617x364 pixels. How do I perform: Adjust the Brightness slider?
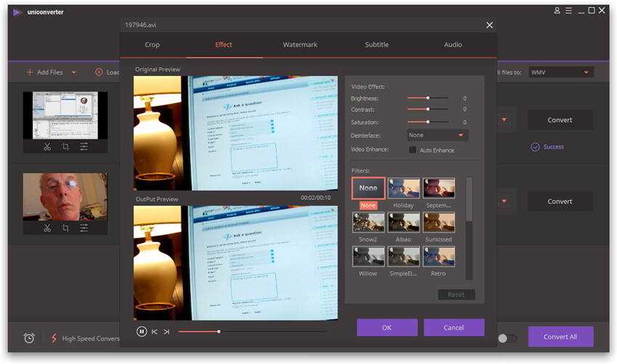(428, 98)
